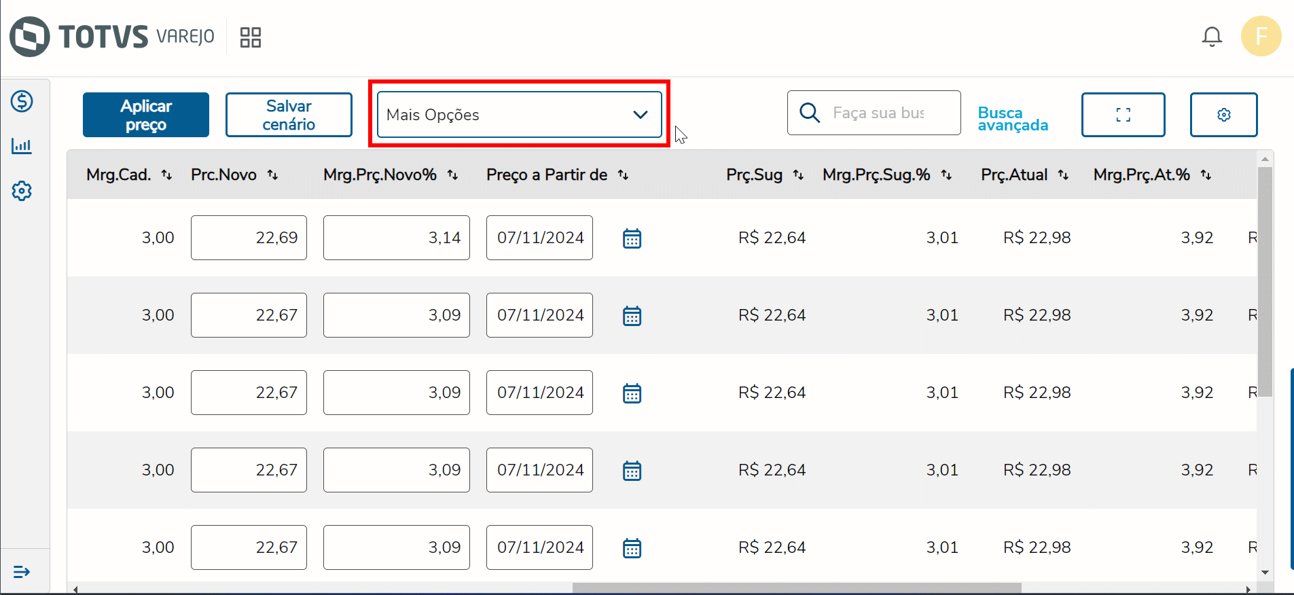Open the bar chart reports sidebar icon
The image size is (1294, 595).
[22, 146]
